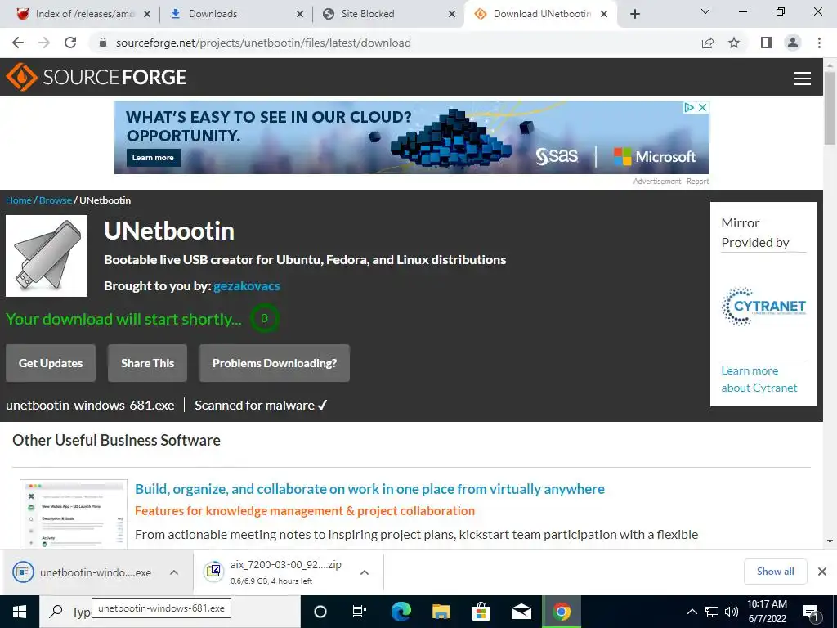Open the gezakovacs author link
837x628 pixels.
(x=247, y=286)
